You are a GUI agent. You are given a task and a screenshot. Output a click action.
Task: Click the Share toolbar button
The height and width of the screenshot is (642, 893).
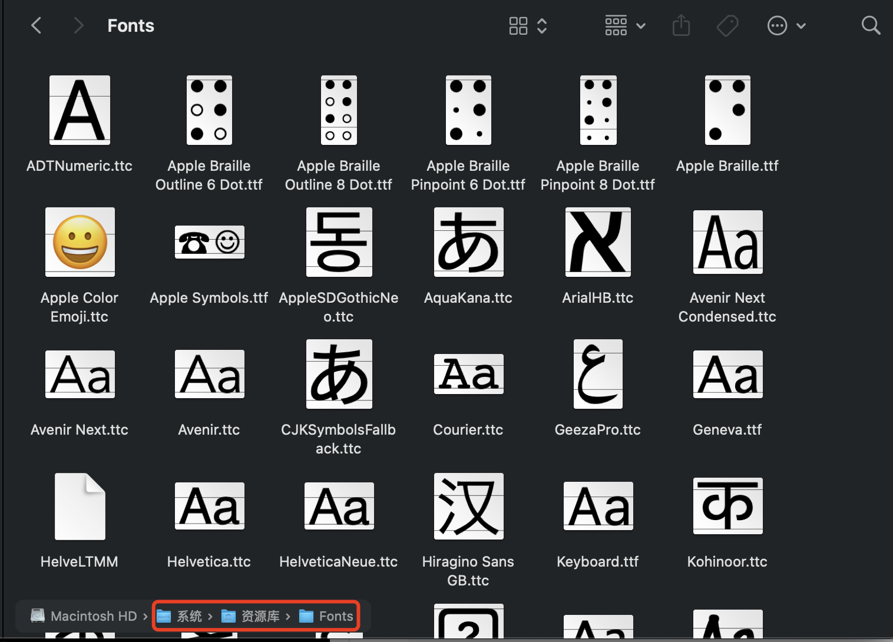click(681, 25)
